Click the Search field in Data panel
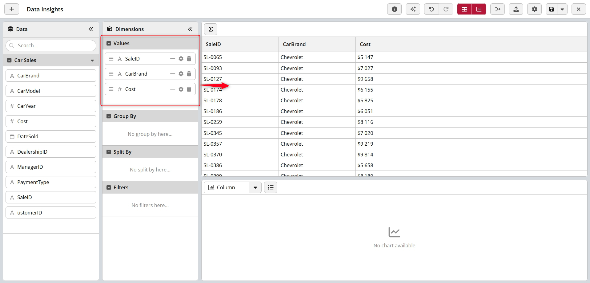Viewport: 590px width, 283px height. [51, 45]
